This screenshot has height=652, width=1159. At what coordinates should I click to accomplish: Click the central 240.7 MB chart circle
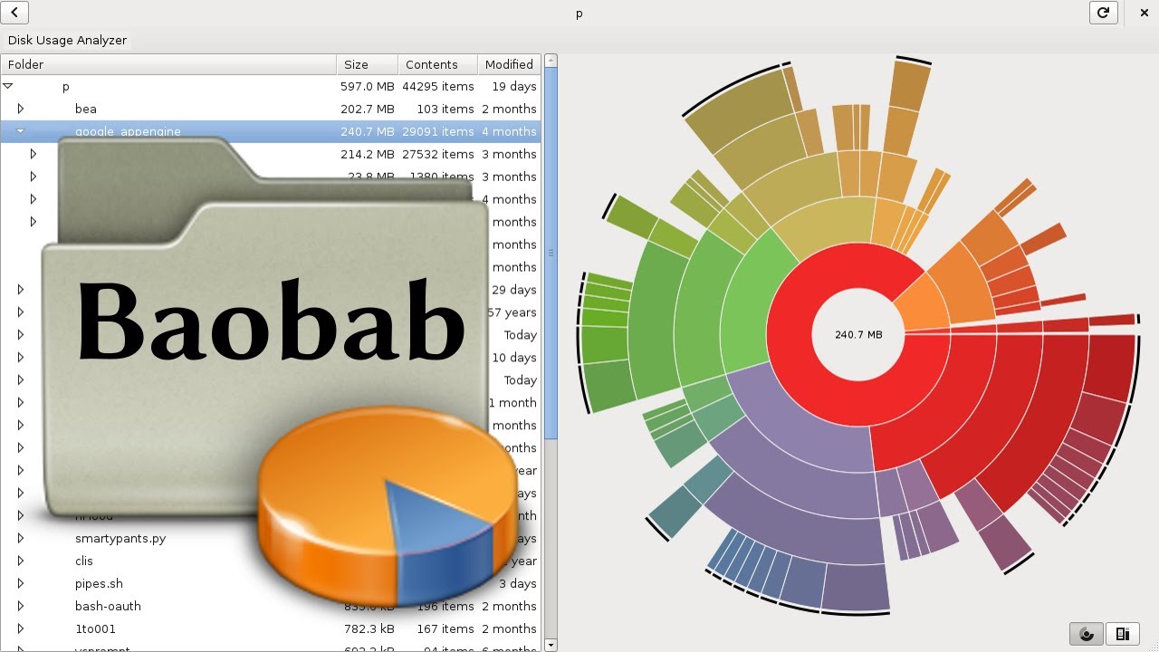[x=857, y=334]
